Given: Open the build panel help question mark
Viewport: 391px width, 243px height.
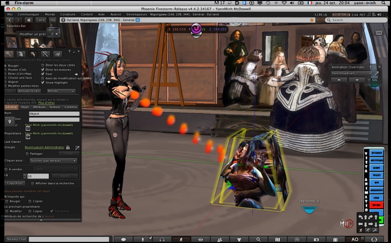Looking at the screenshot, I should pyautogui.click(x=69, y=51).
